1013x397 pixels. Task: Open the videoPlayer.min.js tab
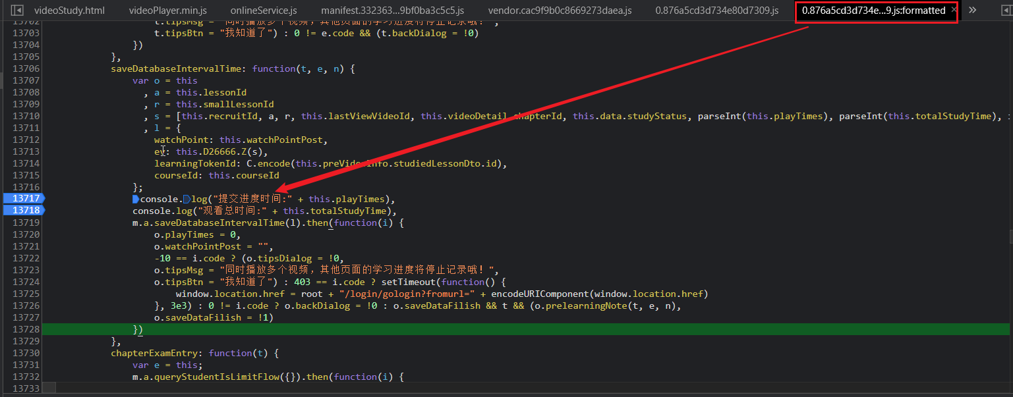(167, 11)
